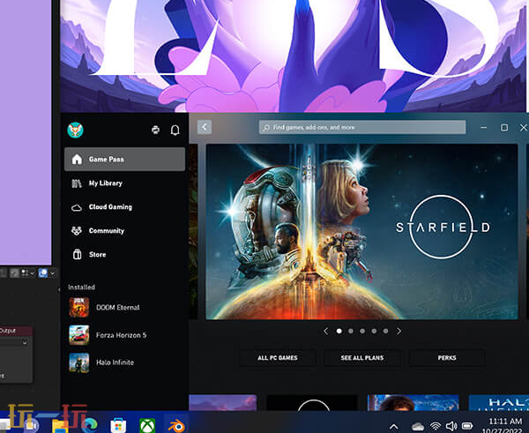
Task: Open Microsoft Edge from the taskbar
Action: pyautogui.click(x=89, y=425)
